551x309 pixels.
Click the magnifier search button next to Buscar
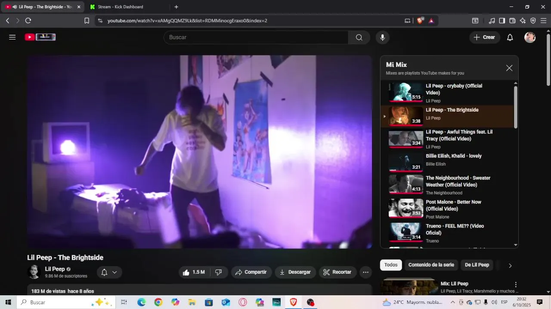pyautogui.click(x=359, y=37)
